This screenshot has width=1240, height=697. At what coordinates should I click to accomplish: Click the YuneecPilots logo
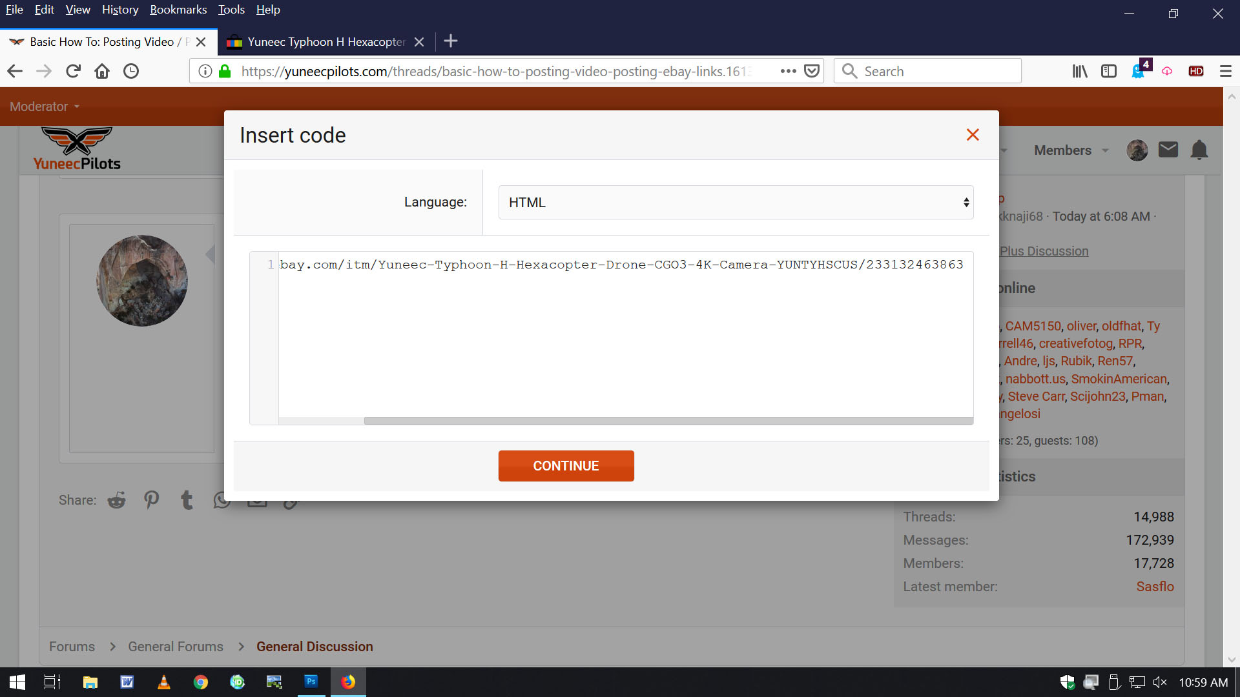[x=77, y=148]
